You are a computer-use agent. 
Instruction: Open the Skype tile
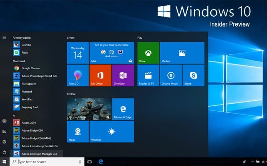pyautogui.click(x=194, y=76)
